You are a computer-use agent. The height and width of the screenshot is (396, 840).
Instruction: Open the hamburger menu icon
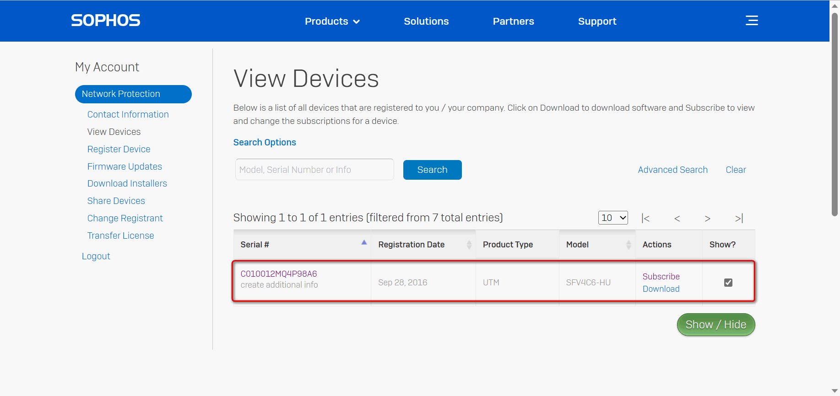(752, 21)
